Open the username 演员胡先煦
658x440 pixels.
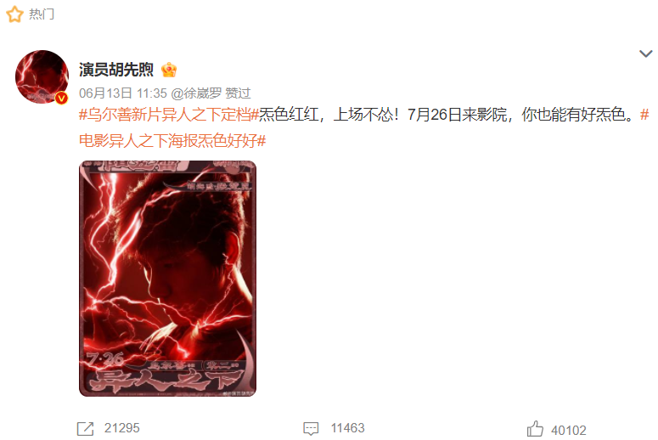click(x=116, y=70)
